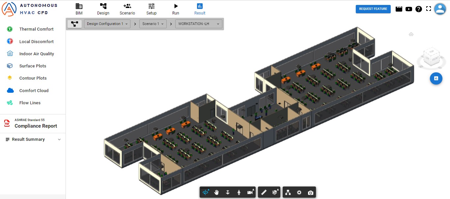Enable Flow Lines display
The image size is (450, 199).
point(30,103)
